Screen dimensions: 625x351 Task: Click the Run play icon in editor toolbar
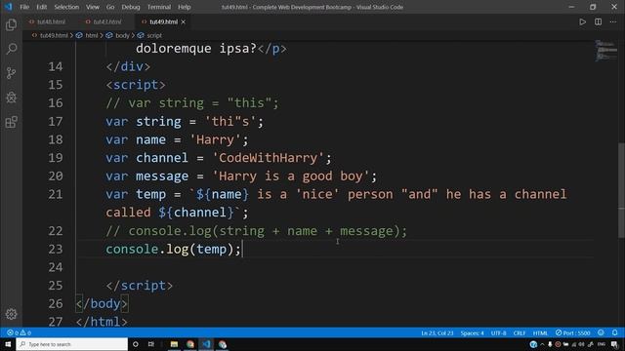582,21
